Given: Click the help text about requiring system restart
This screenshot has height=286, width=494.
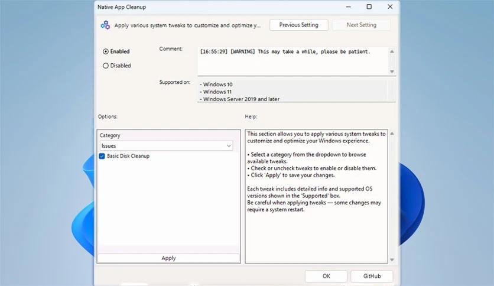Looking at the screenshot, I should [x=314, y=206].
